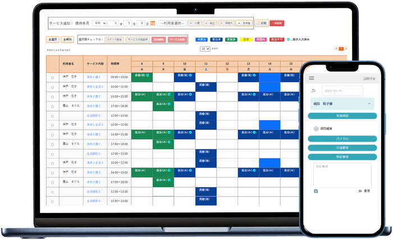The image size is (393, 240).
Task: Click the plus icon next to 項目編集
Action: [316, 129]
